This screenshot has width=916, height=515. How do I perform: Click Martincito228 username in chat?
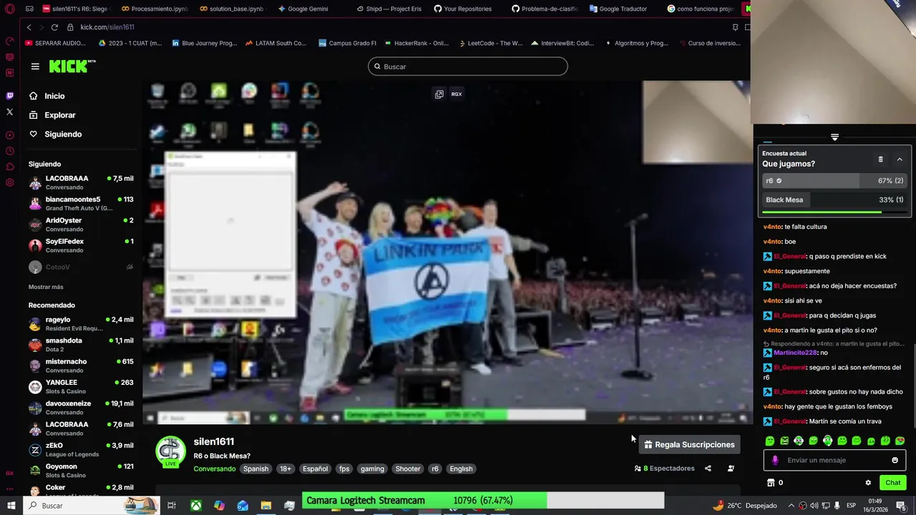pyautogui.click(x=795, y=353)
